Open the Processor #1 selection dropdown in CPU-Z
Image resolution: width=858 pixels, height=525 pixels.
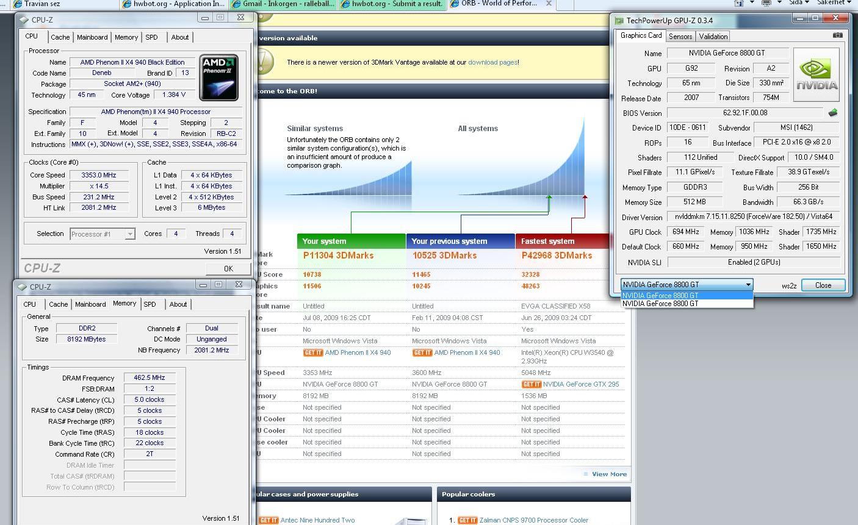coord(130,234)
